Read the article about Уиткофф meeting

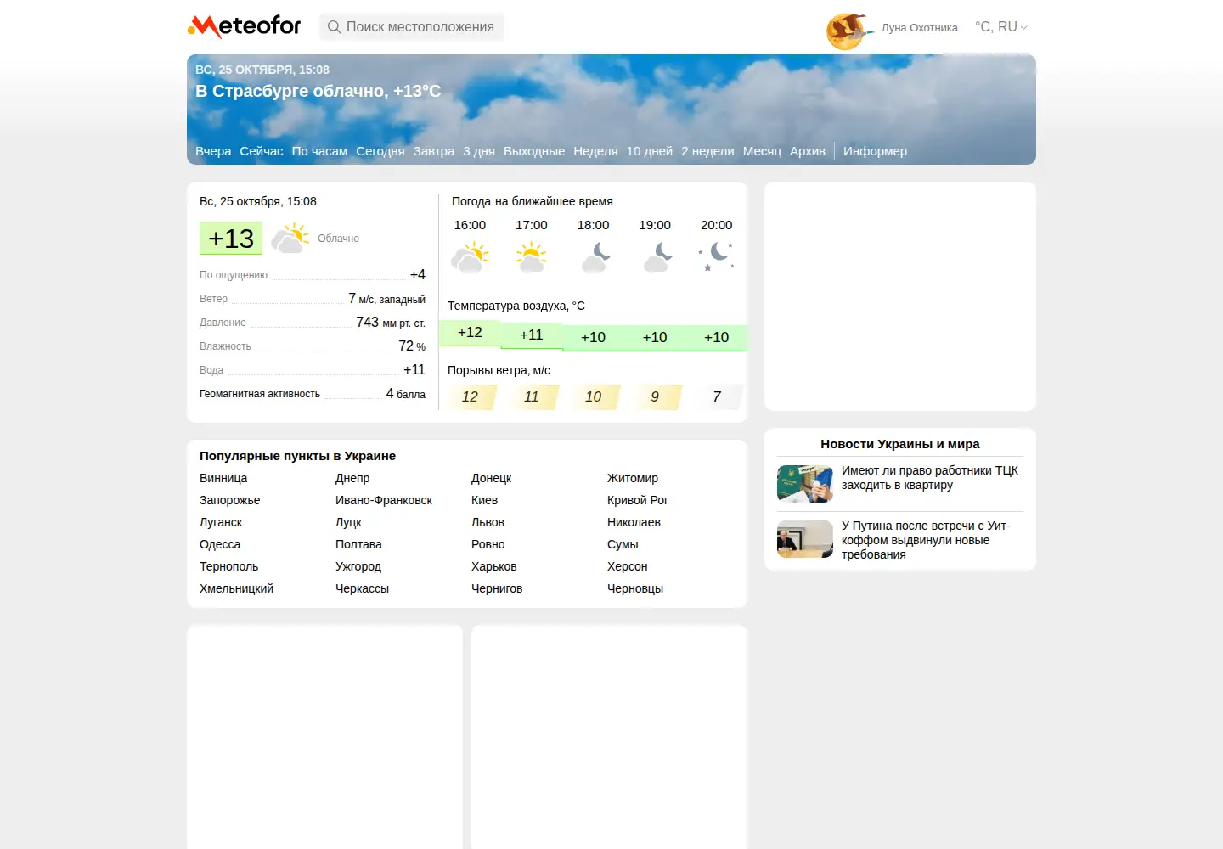(x=926, y=540)
